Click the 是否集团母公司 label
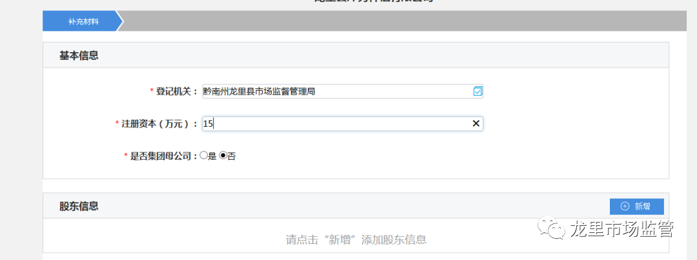Image resolution: width=697 pixels, height=260 pixels. tap(161, 156)
